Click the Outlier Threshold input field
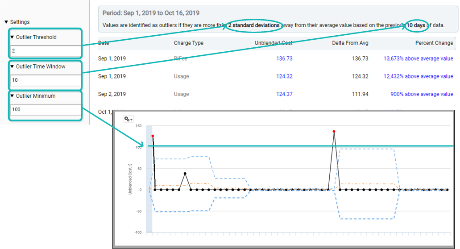Image resolution: width=460 pixels, height=249 pixels. tap(45, 51)
